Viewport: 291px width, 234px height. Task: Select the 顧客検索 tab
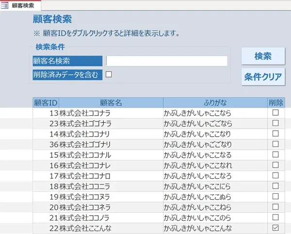tap(22, 5)
